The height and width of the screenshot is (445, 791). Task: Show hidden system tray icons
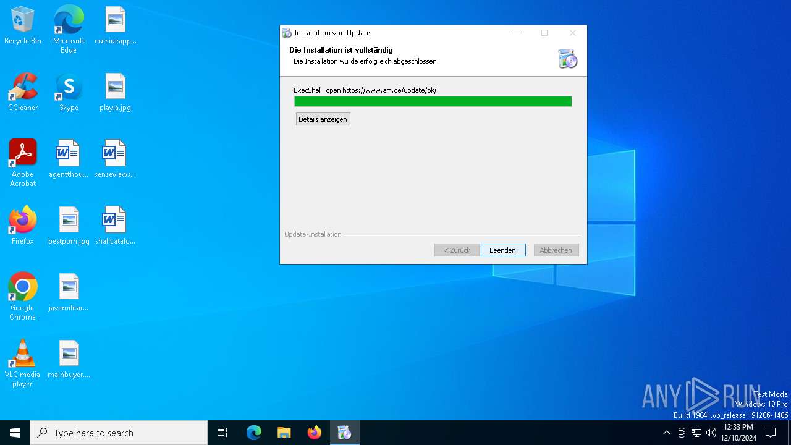pyautogui.click(x=666, y=433)
